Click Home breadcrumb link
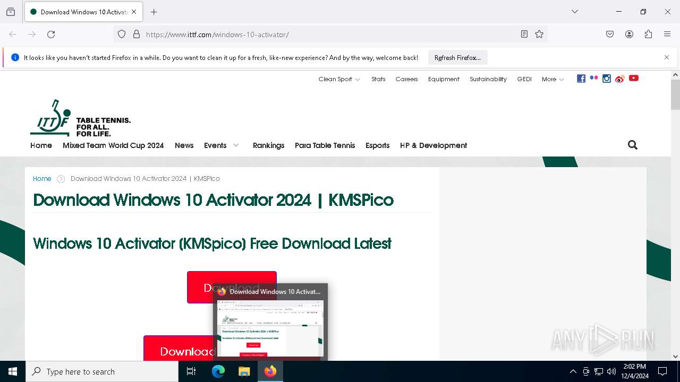Viewport: 680px width, 382px height. coord(42,179)
